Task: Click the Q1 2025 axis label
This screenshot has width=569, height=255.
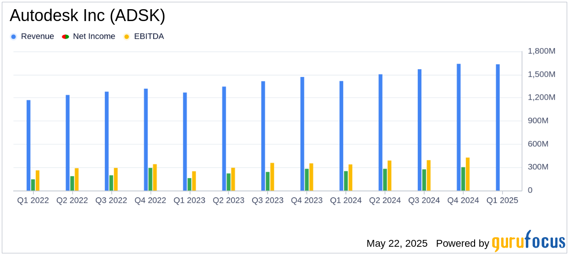Action: (x=503, y=201)
